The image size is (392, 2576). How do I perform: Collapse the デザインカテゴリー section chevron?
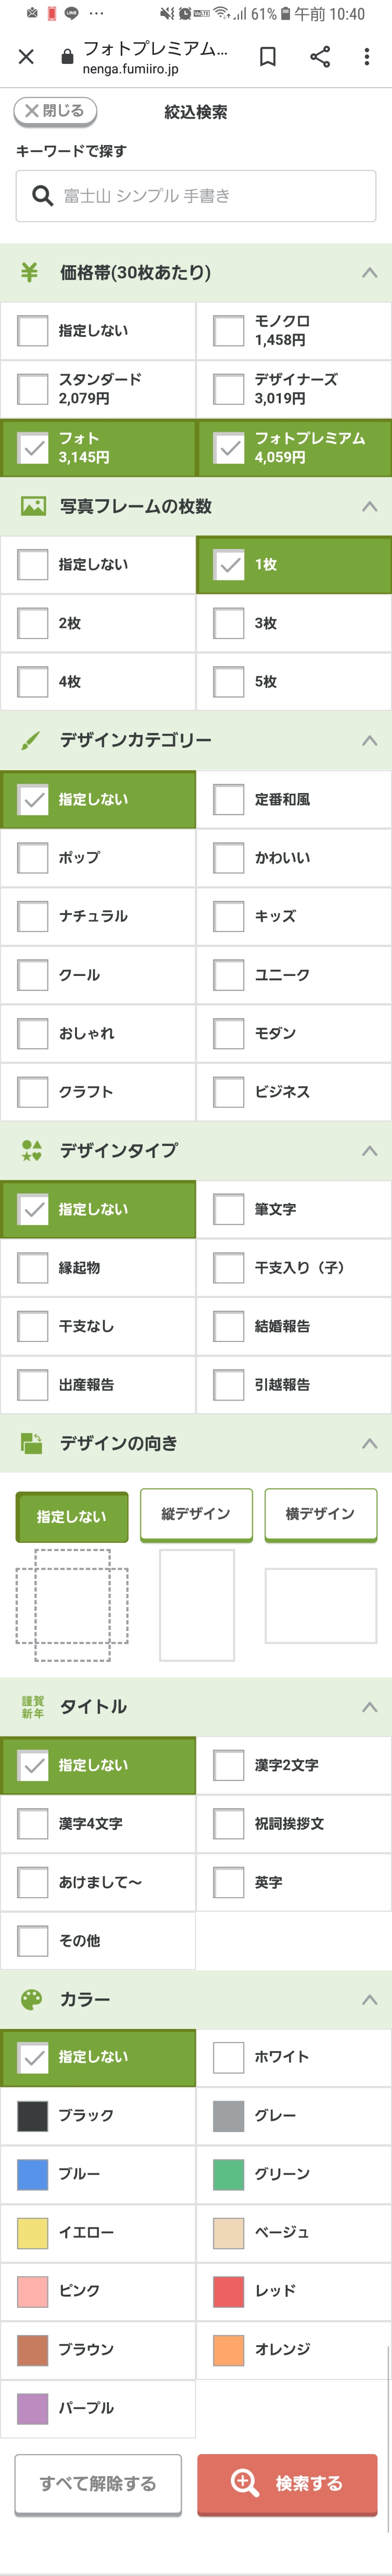click(369, 740)
